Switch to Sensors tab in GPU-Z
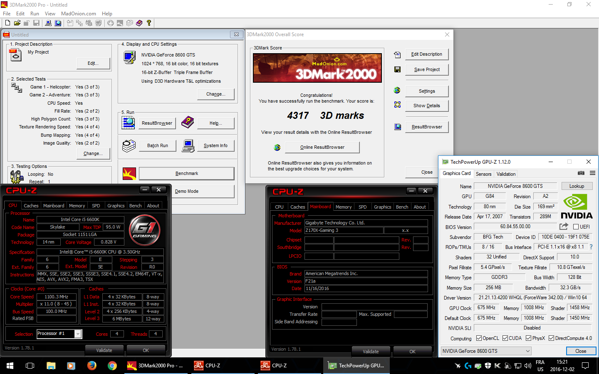 [x=483, y=174]
